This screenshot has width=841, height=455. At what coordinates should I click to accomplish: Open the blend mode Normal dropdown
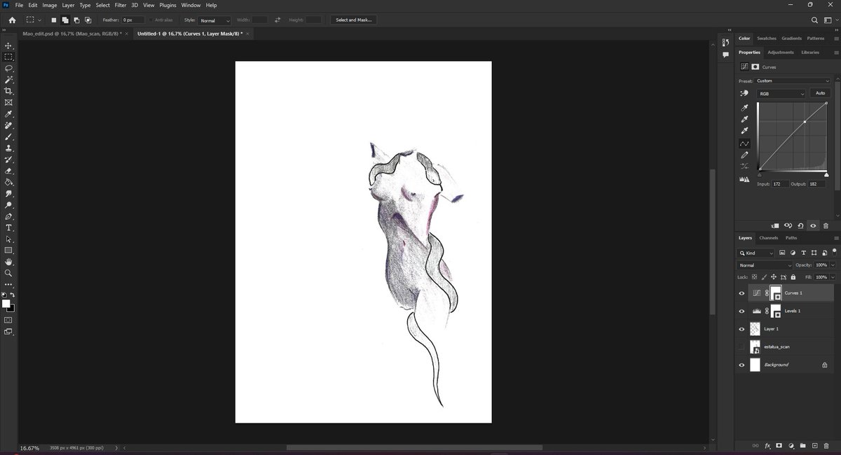tap(765, 265)
